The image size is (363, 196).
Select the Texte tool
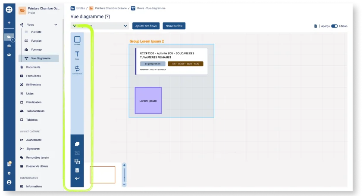[77, 55]
